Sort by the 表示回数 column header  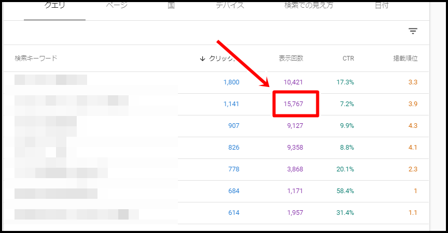[x=290, y=59]
